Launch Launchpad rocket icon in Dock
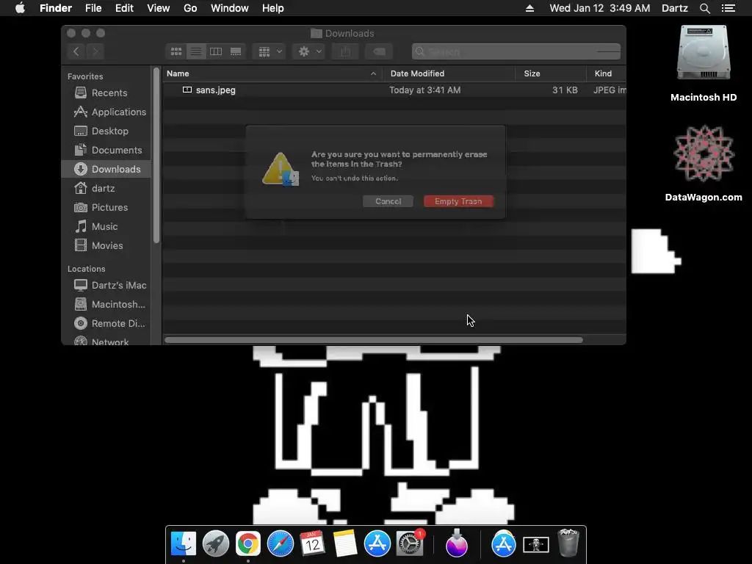The width and height of the screenshot is (752, 564). (x=215, y=543)
